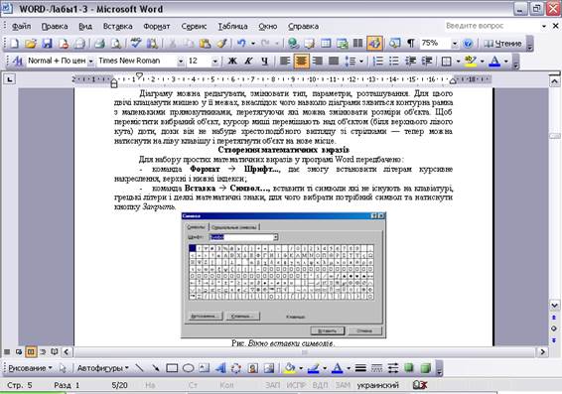Justify the paragraph text
The height and width of the screenshot is (394, 562).
click(x=334, y=62)
